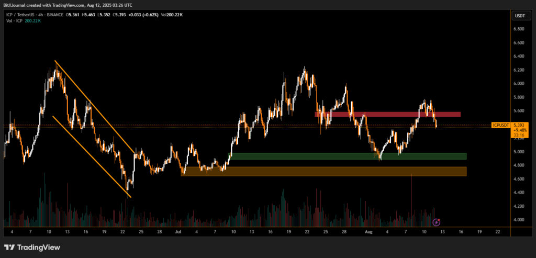
Task: Click the USDT currency box on price axis
Action: (520, 16)
